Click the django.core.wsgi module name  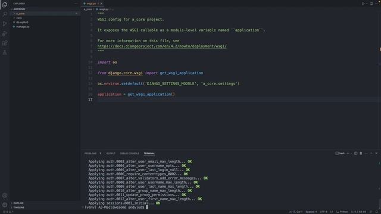pos(126,73)
